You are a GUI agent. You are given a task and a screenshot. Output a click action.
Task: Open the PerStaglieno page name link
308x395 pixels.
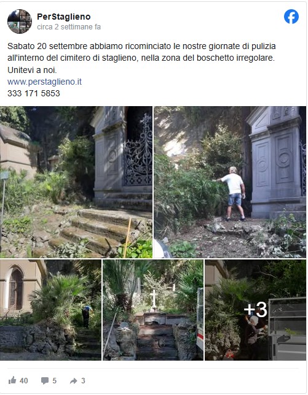[x=63, y=17]
